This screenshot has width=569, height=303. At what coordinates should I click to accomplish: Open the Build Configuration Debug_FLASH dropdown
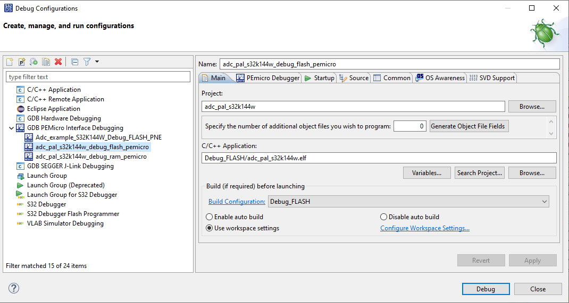[408, 202]
